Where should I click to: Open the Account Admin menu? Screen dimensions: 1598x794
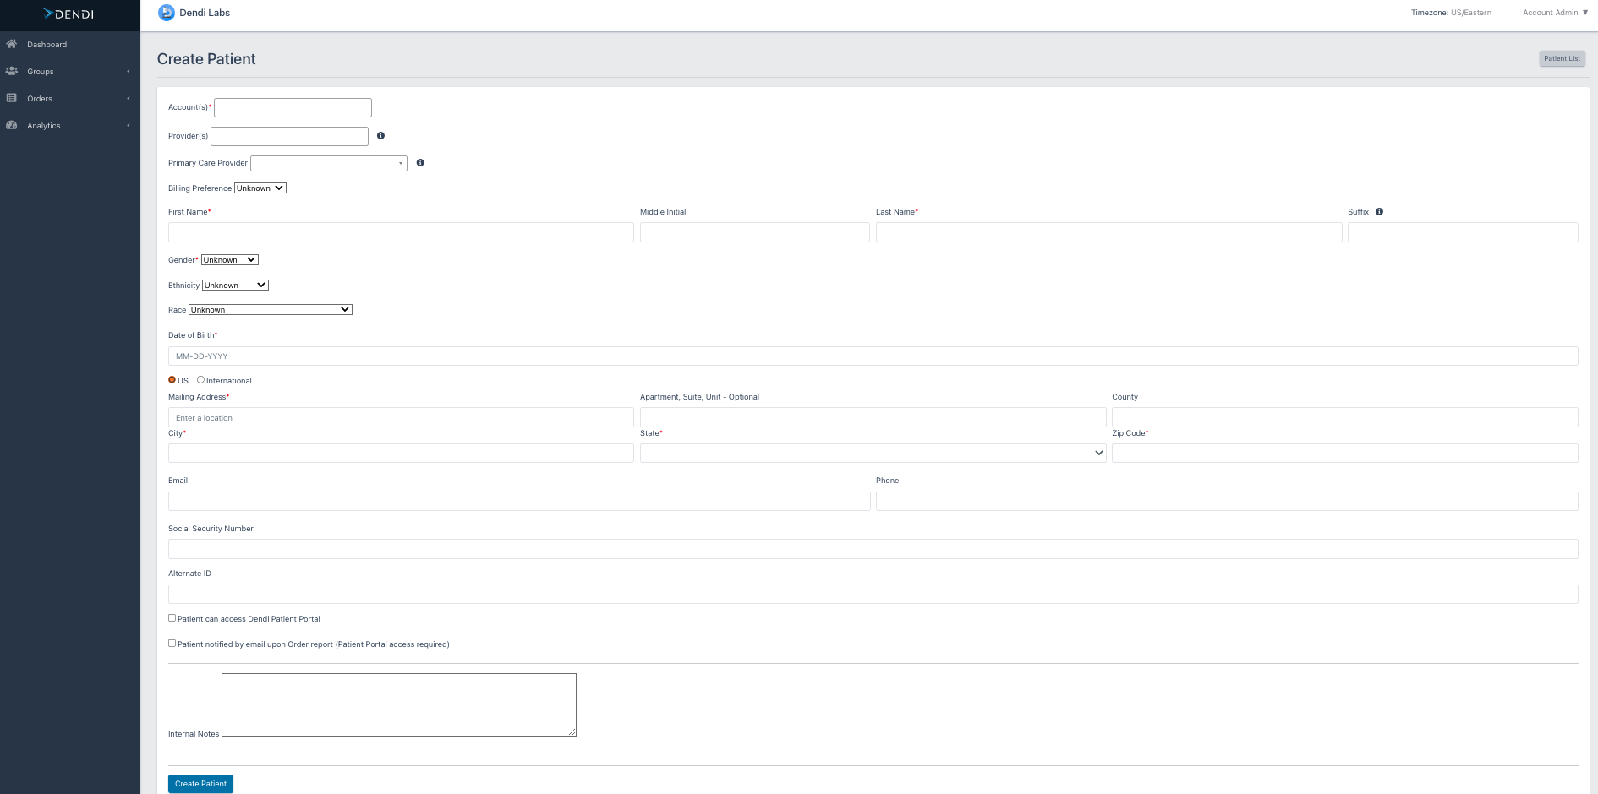[x=1556, y=13]
